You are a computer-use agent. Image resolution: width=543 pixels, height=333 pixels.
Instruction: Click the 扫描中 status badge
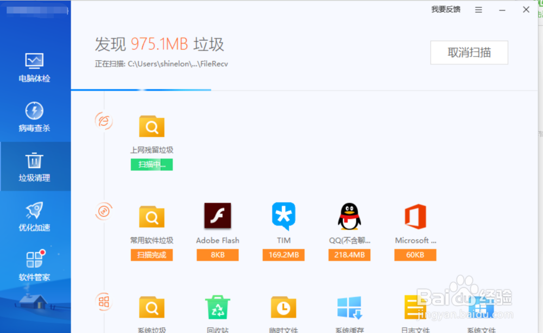point(151,165)
